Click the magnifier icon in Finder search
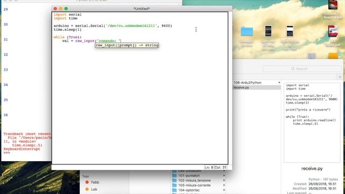The width and height of the screenshot is (345, 194). (293, 68)
